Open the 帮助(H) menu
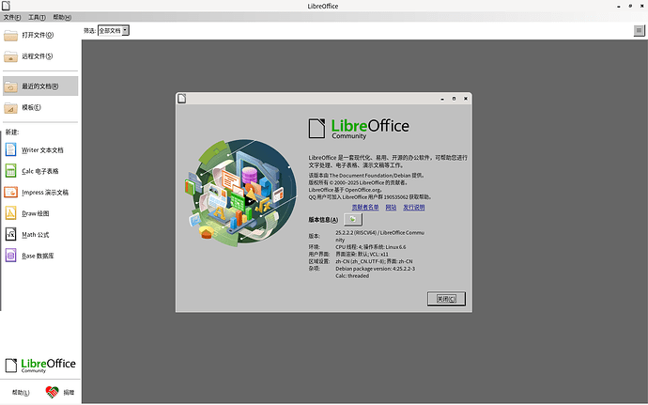 [x=62, y=17]
